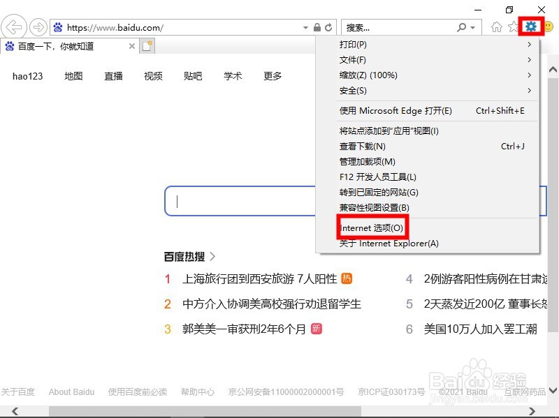
Task: Select 使用 Microsoft Edge 打开(E)
Action: click(x=428, y=111)
